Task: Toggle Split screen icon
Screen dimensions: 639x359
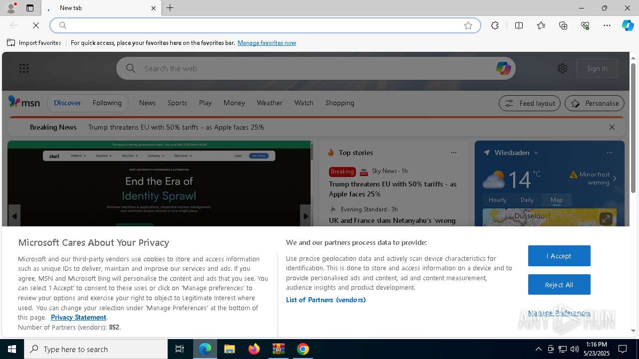Action: click(x=519, y=25)
